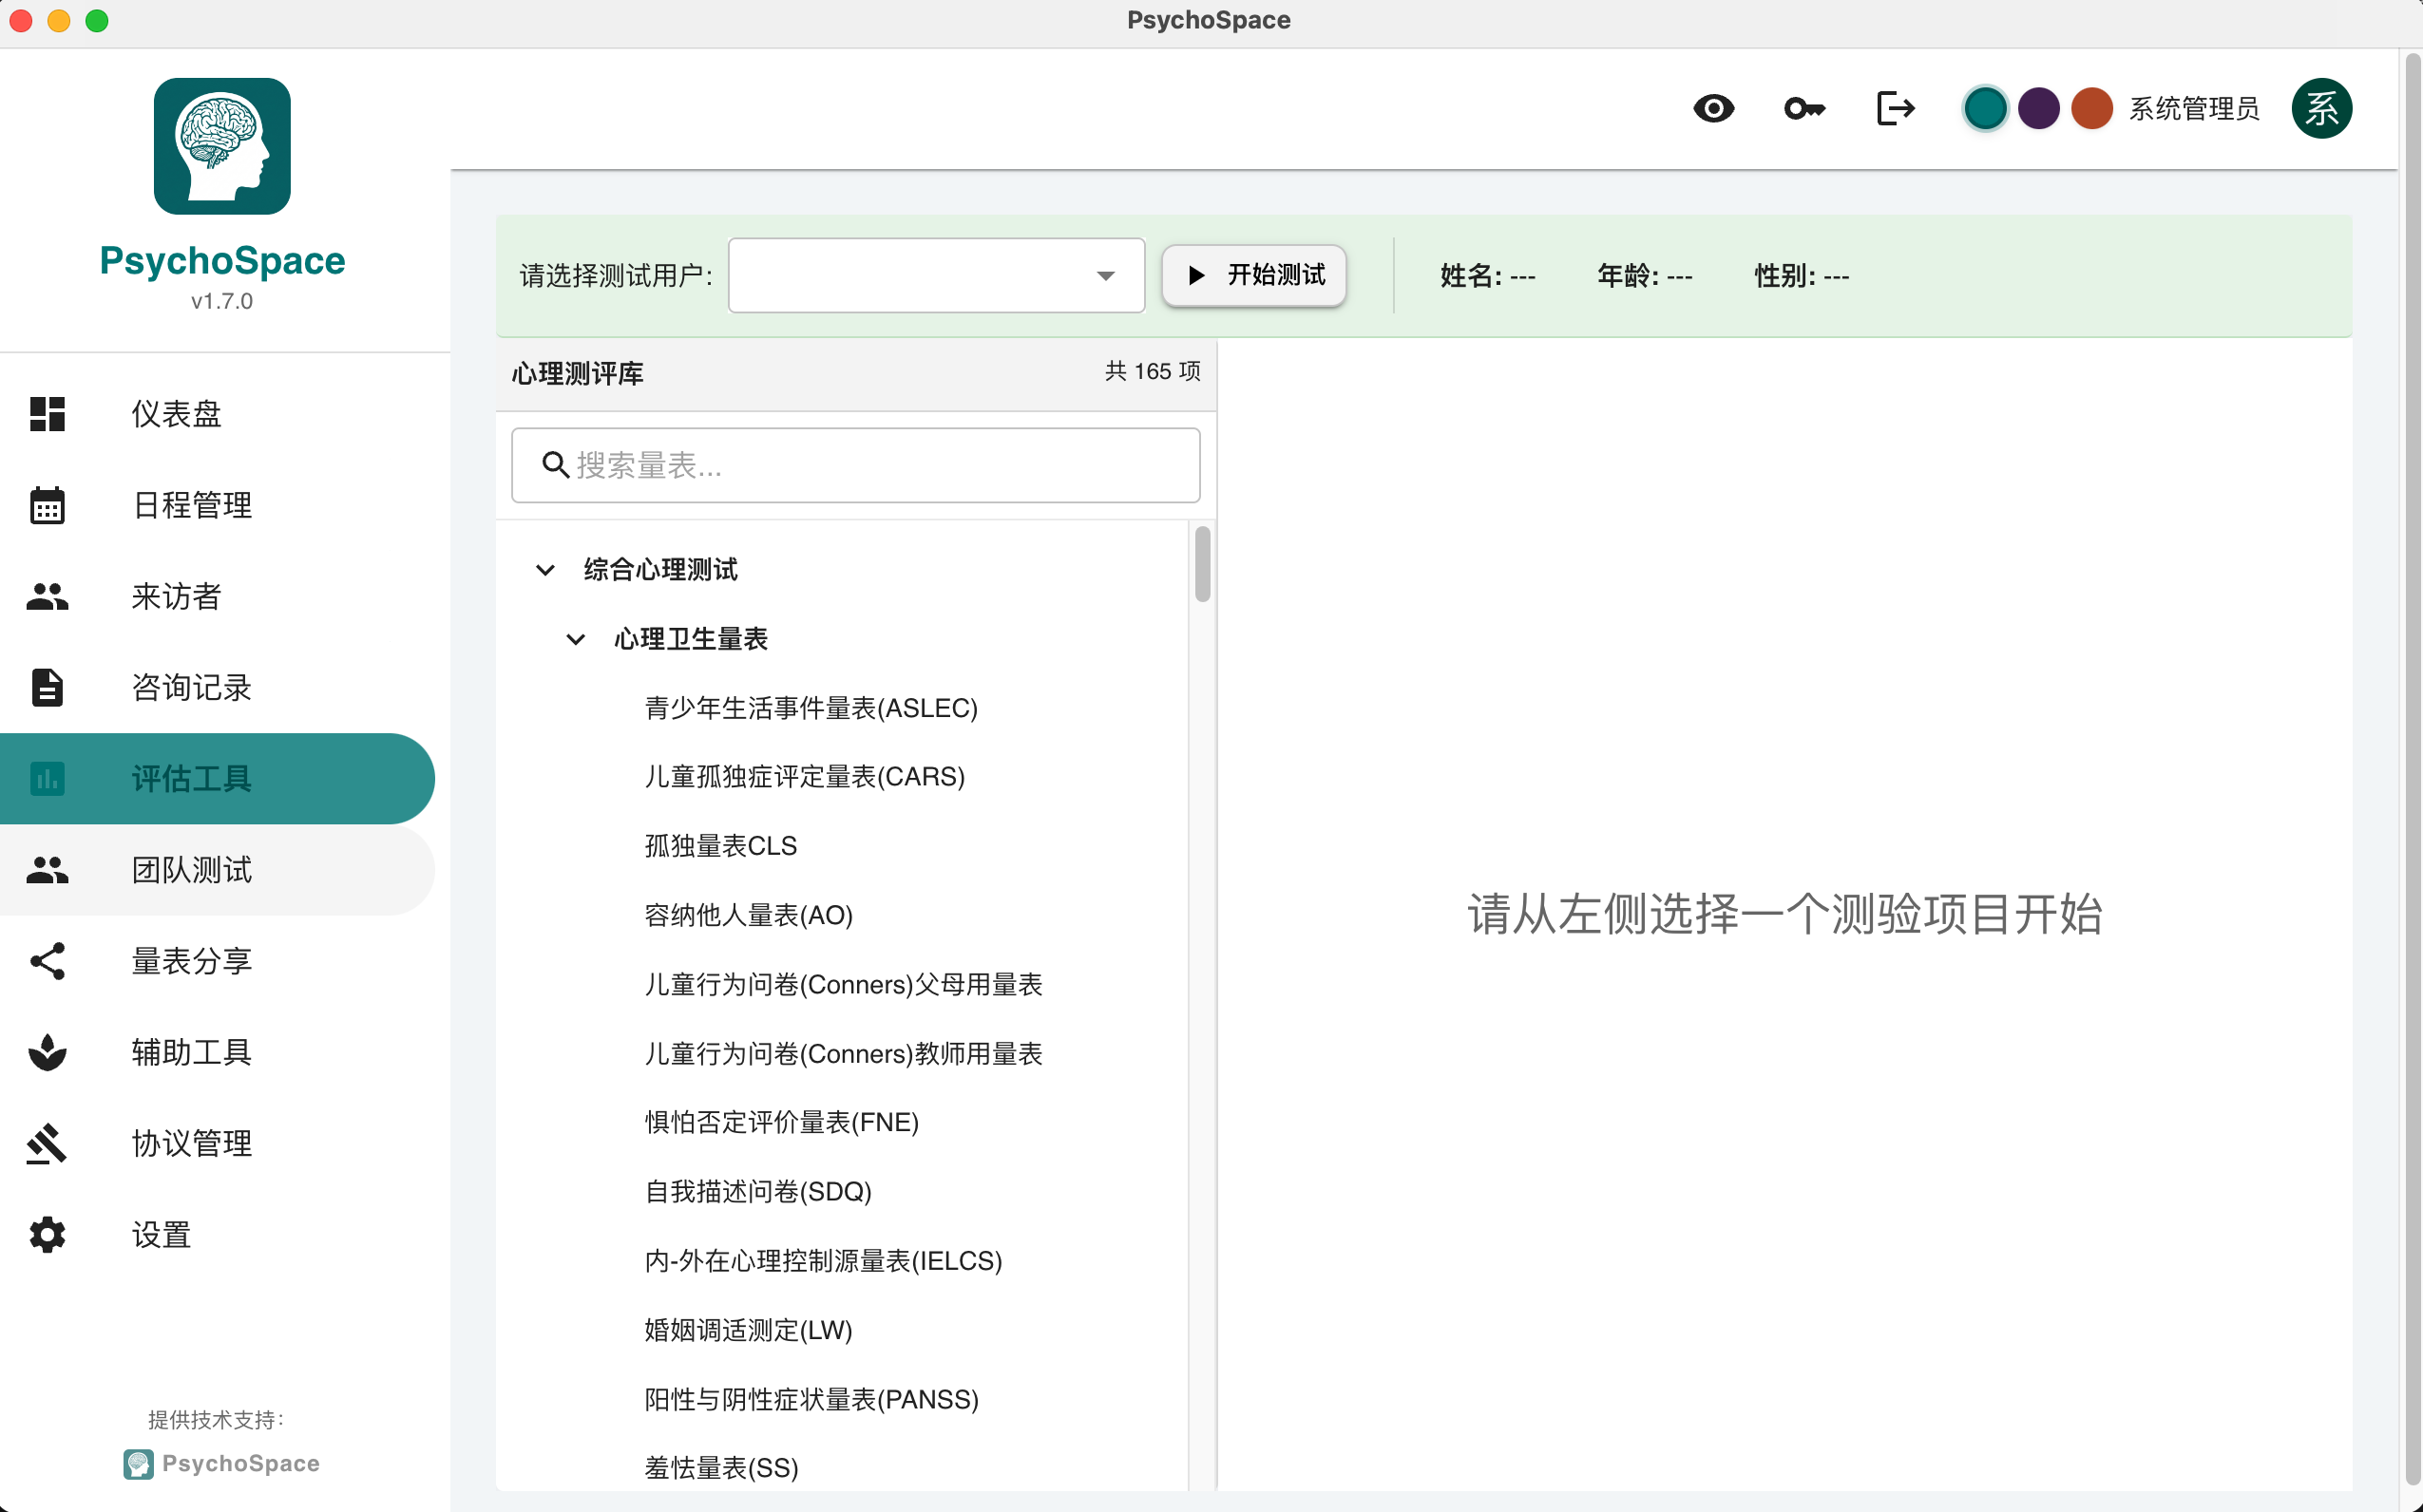Screen dimensions: 2423x1512
Task: Open the 设置 menu item
Action: pos(160,1234)
